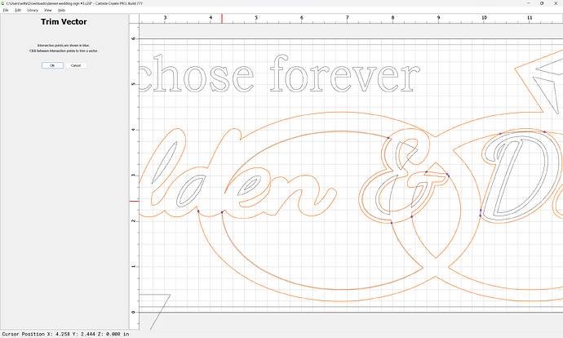Click 'Intersection points are shown in blue.' text
Screen dimensions: 563x338
64,46
